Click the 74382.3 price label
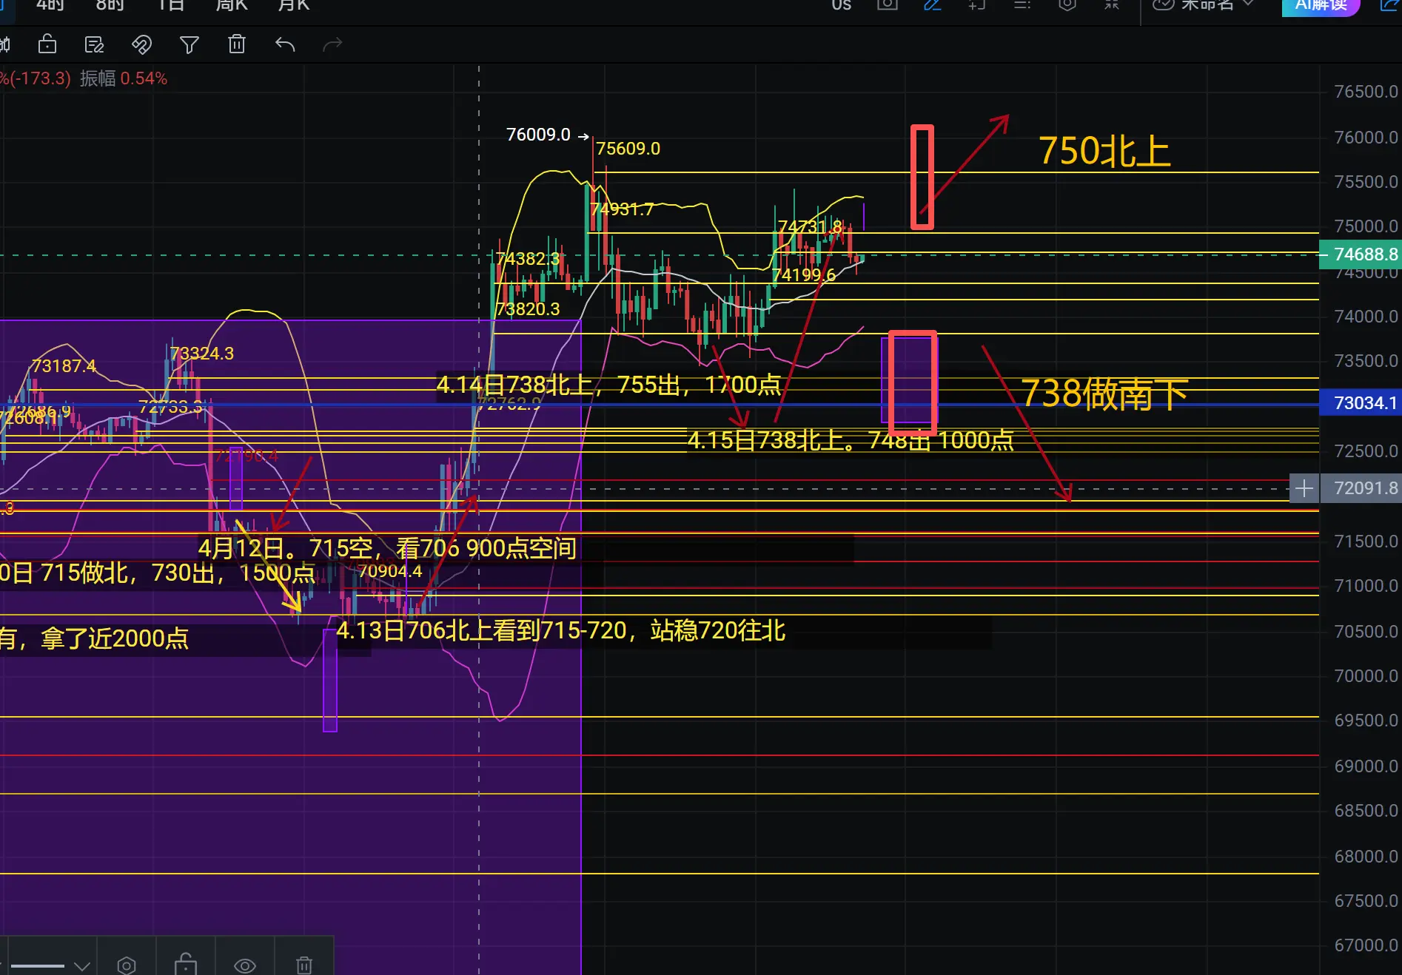This screenshot has height=975, width=1402. pos(528,259)
